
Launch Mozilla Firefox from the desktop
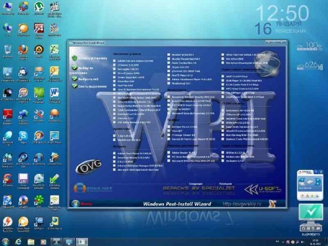tap(23, 51)
